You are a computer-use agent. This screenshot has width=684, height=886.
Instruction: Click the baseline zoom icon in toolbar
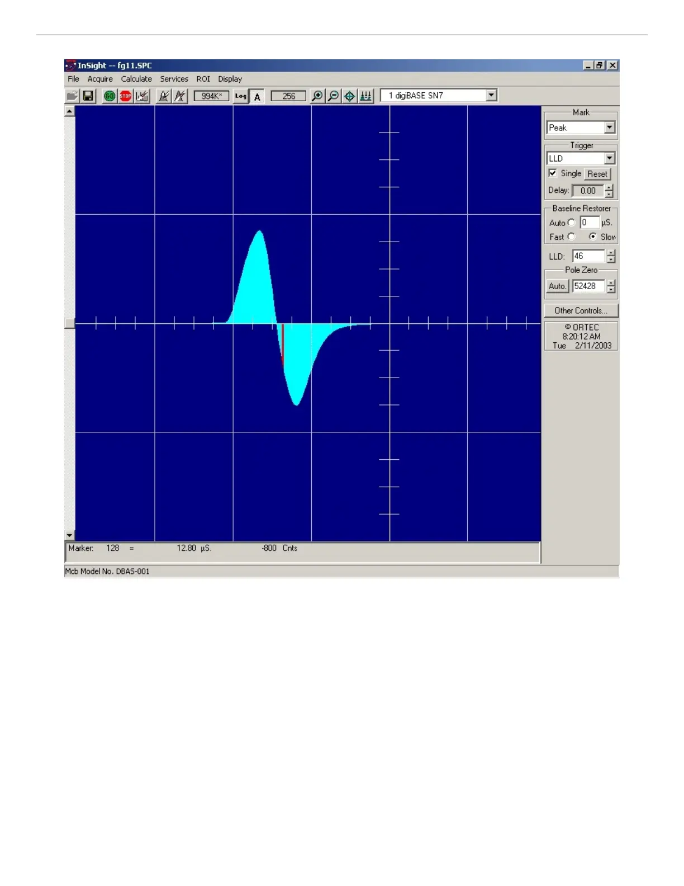click(x=365, y=96)
